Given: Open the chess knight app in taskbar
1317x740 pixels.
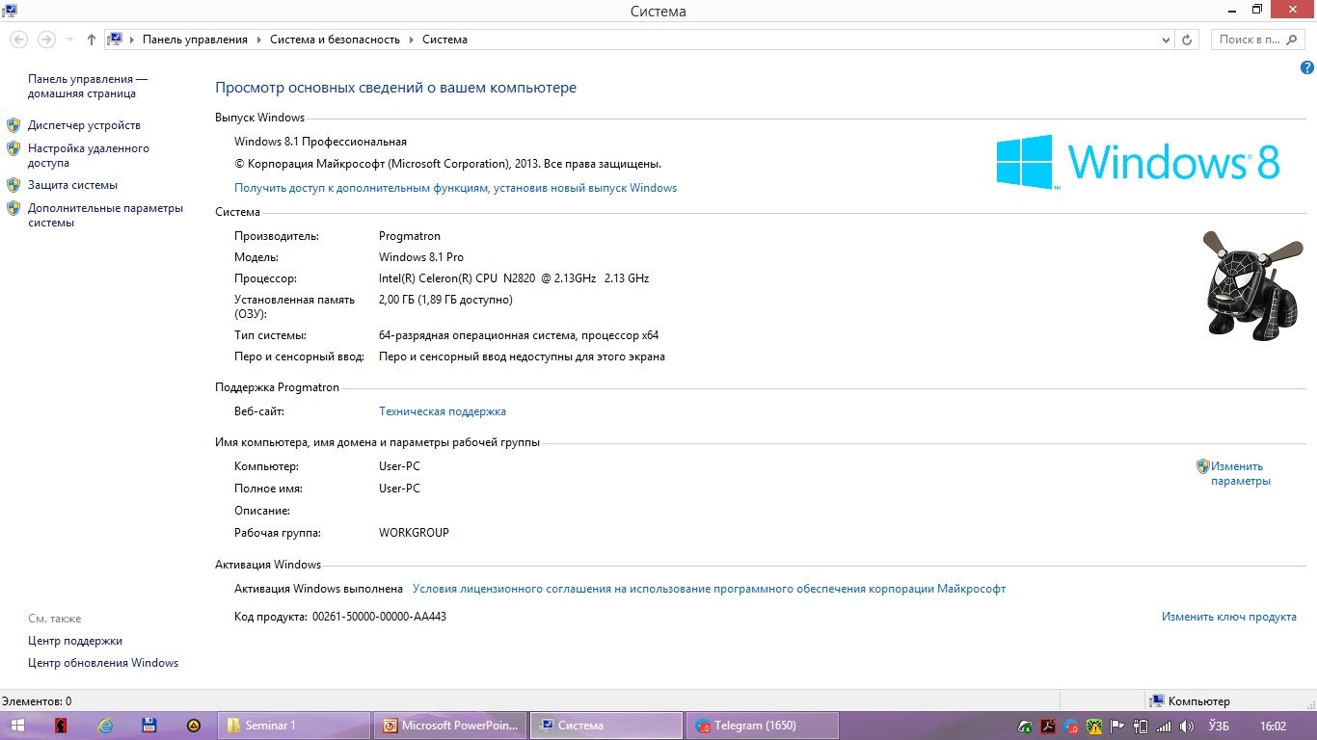Looking at the screenshot, I should (x=61, y=726).
